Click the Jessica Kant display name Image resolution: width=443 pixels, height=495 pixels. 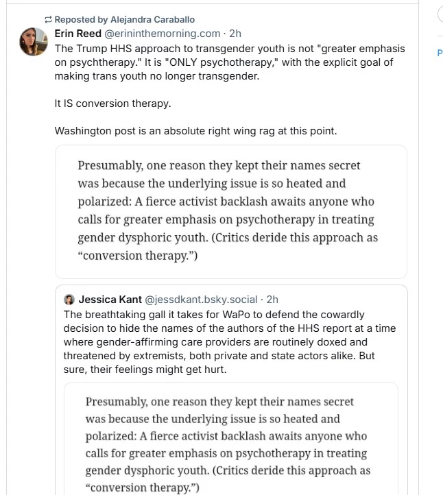pyautogui.click(x=110, y=300)
